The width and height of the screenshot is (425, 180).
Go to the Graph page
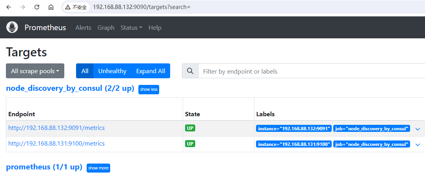click(x=106, y=28)
